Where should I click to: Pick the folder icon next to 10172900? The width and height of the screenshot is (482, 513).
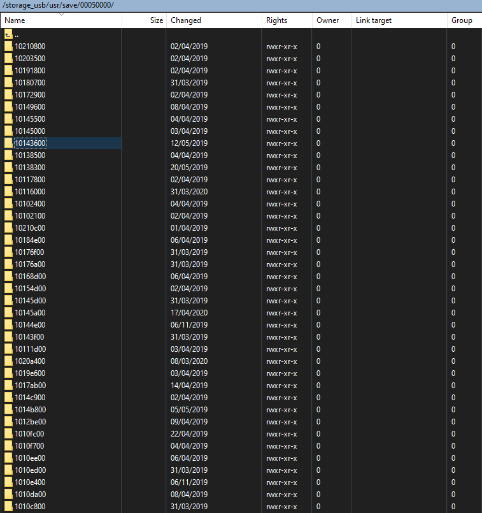8,95
